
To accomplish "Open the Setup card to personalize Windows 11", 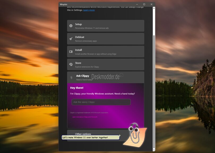I will click(105, 26).
